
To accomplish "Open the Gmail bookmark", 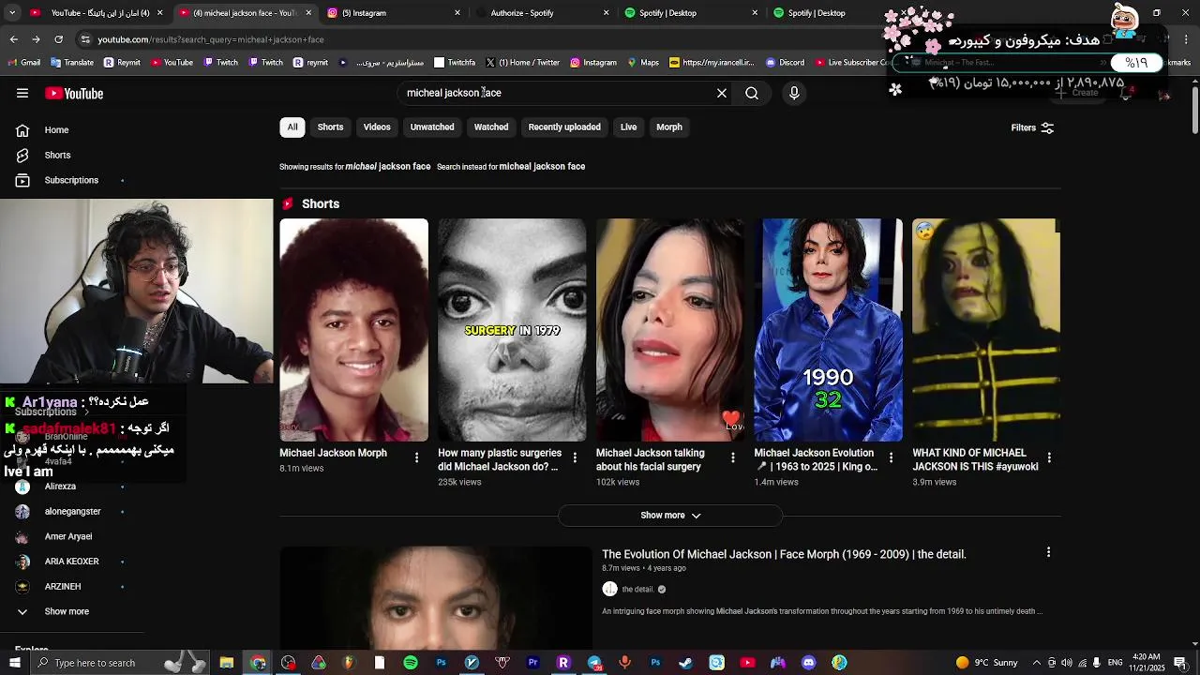I will tap(23, 63).
